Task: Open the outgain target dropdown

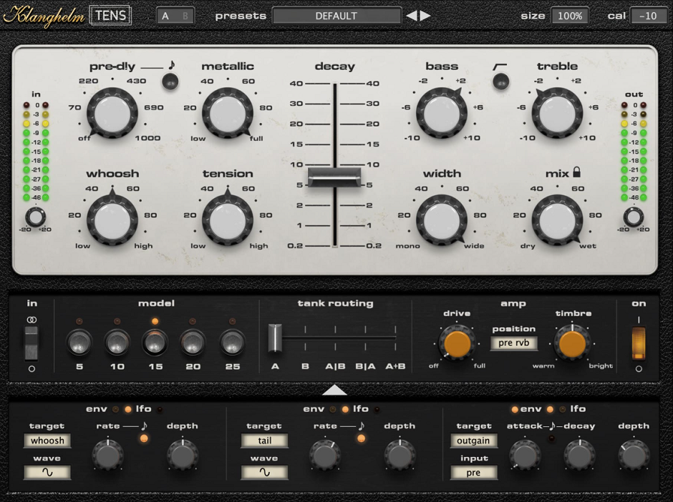Action: [x=473, y=441]
